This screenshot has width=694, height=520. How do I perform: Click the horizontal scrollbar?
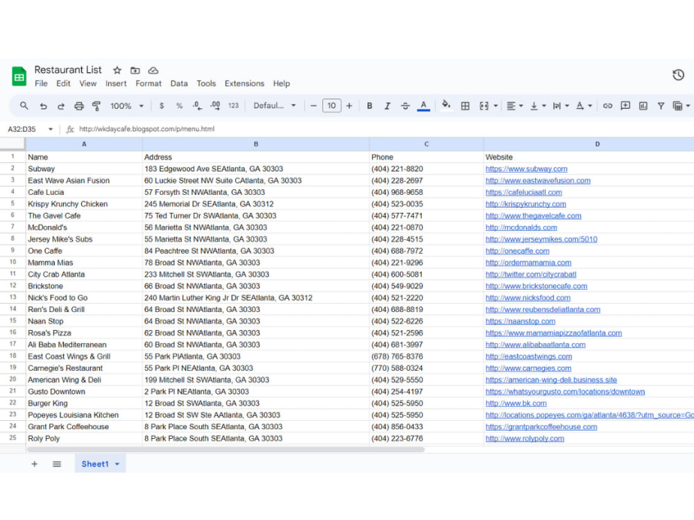click(226, 450)
